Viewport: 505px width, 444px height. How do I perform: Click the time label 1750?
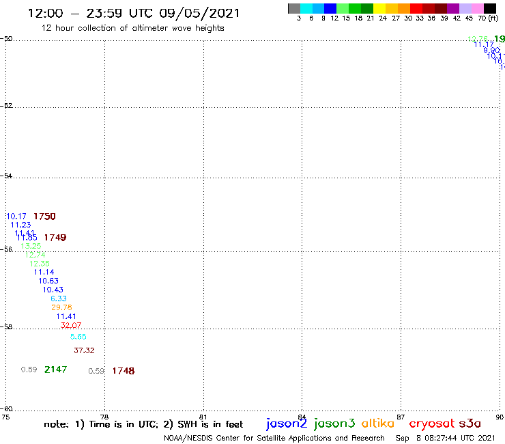44,217
